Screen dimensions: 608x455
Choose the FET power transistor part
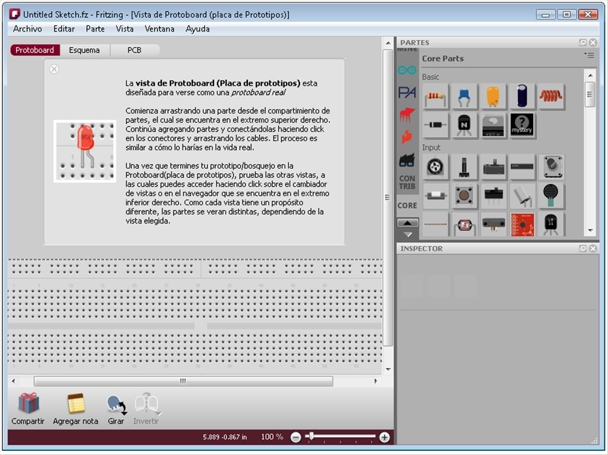tap(493, 125)
